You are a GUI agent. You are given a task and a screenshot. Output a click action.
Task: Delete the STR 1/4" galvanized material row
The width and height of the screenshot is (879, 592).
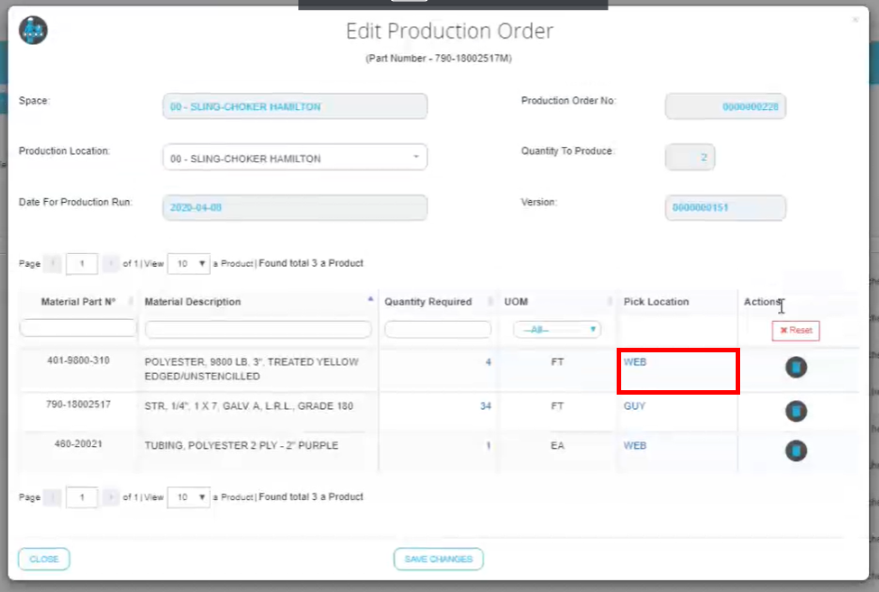tap(795, 412)
